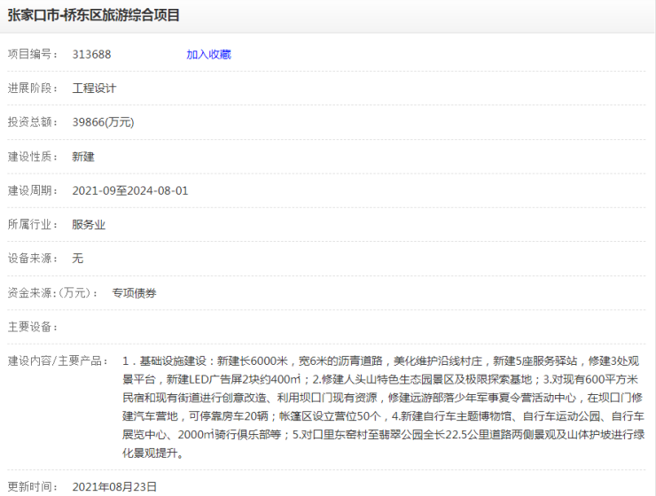The width and height of the screenshot is (656, 496).
Task: Click the 项目编号 label
Action: (33, 54)
